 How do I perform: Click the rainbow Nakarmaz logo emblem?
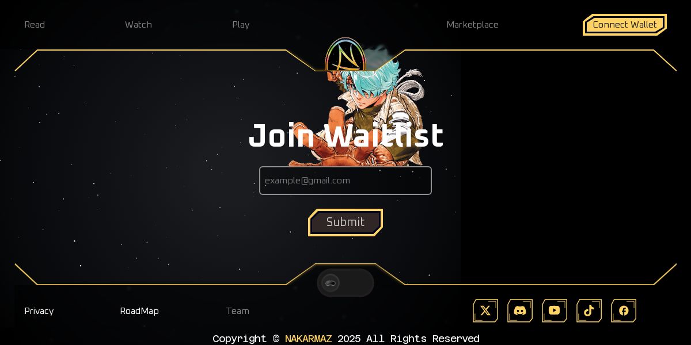click(x=345, y=55)
